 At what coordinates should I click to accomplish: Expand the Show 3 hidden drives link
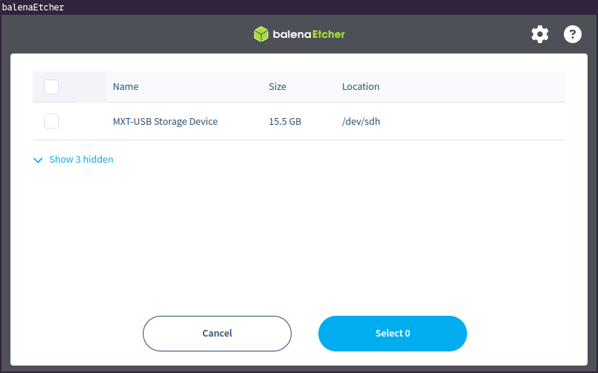pyautogui.click(x=81, y=160)
